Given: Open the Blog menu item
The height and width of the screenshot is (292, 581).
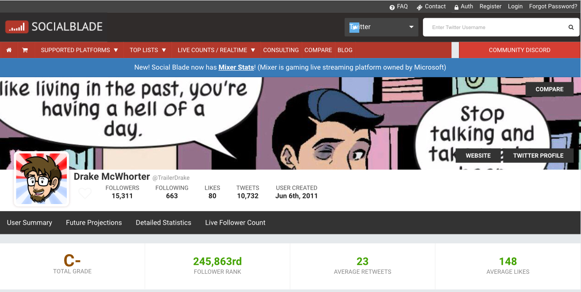Looking at the screenshot, I should 345,50.
